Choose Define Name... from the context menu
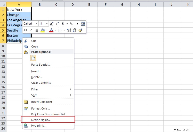Viewport: 193px width, 132px height. [48, 120]
